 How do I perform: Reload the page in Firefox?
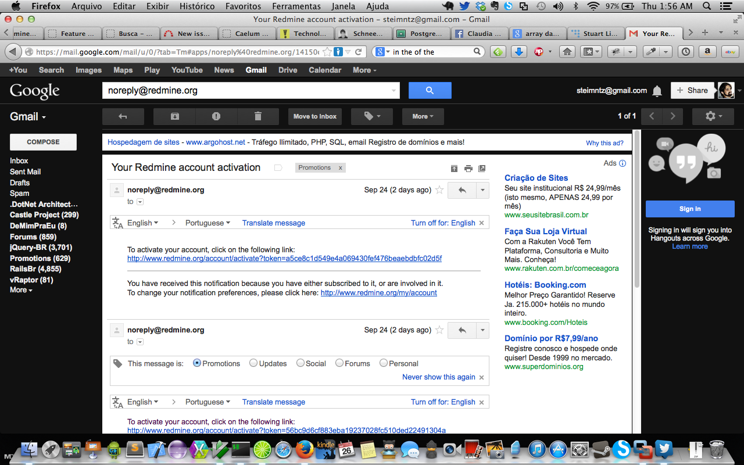coord(359,52)
